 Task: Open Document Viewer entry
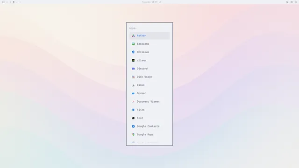click(x=149, y=102)
